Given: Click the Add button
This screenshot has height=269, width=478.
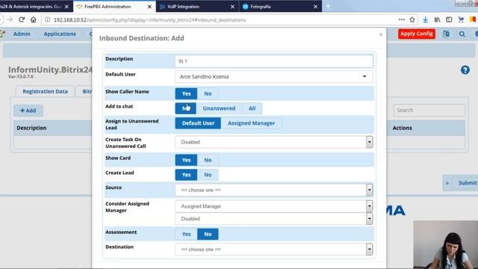Looking at the screenshot, I should [x=28, y=111].
